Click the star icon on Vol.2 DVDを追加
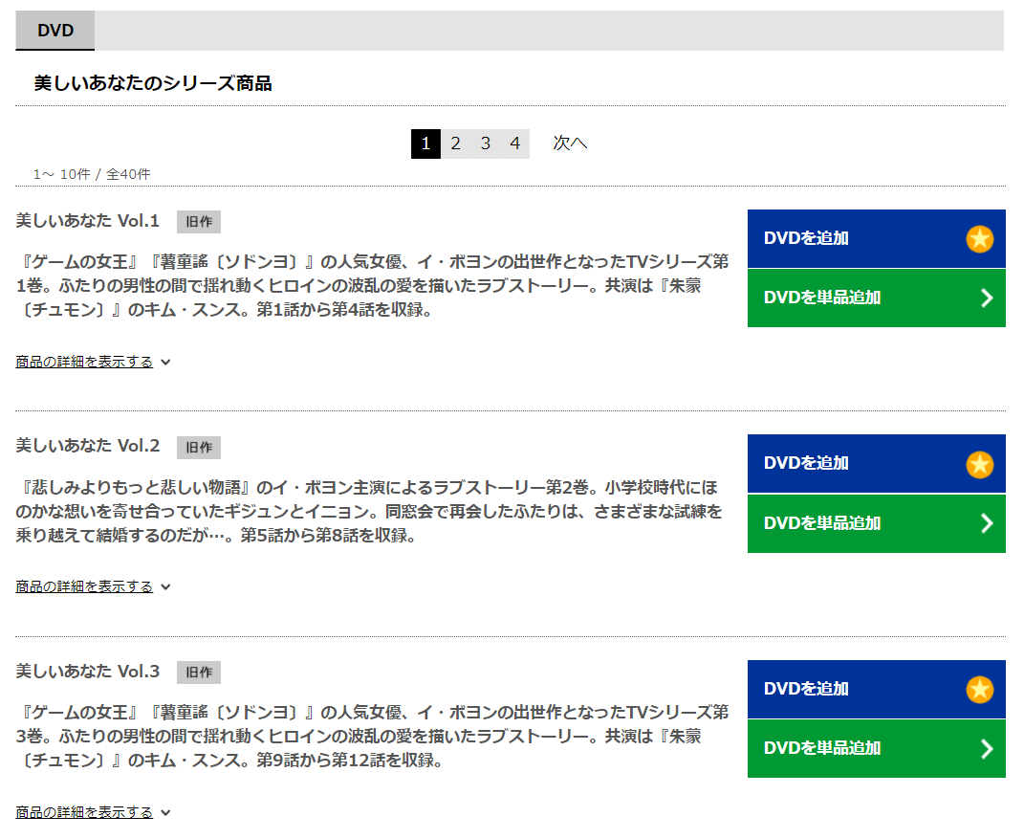Viewport: 1024px width, 839px height. (x=980, y=464)
